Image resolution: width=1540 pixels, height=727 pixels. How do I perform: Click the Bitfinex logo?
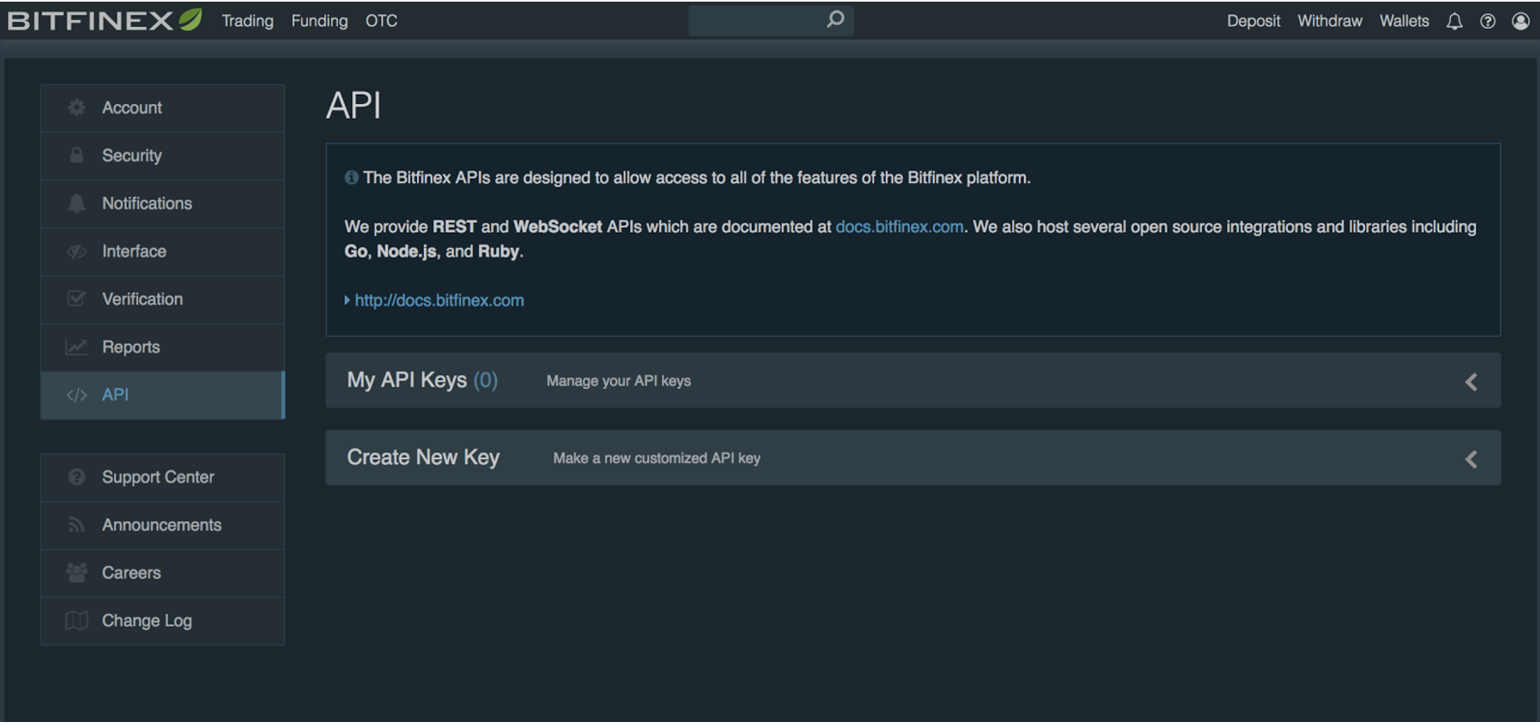point(105,20)
